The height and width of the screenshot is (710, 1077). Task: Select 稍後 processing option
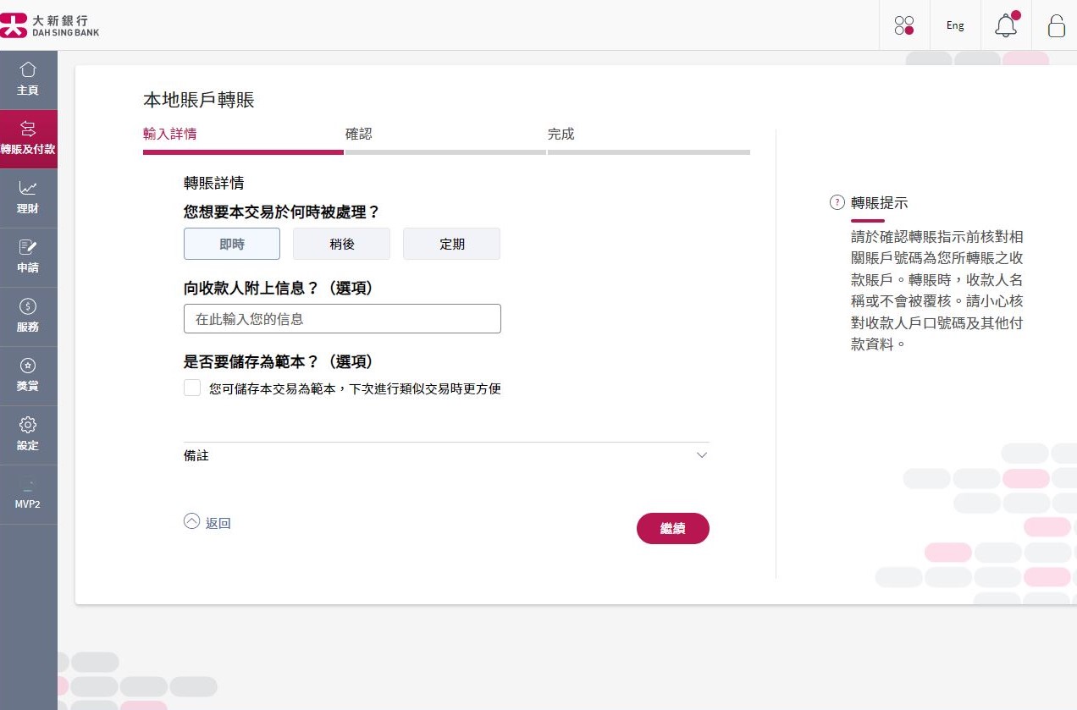[x=341, y=244]
